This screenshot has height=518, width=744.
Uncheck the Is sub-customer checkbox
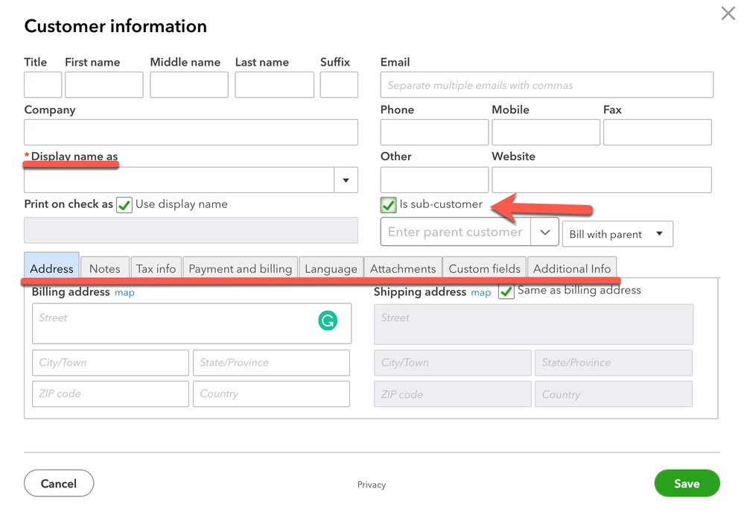[389, 205]
